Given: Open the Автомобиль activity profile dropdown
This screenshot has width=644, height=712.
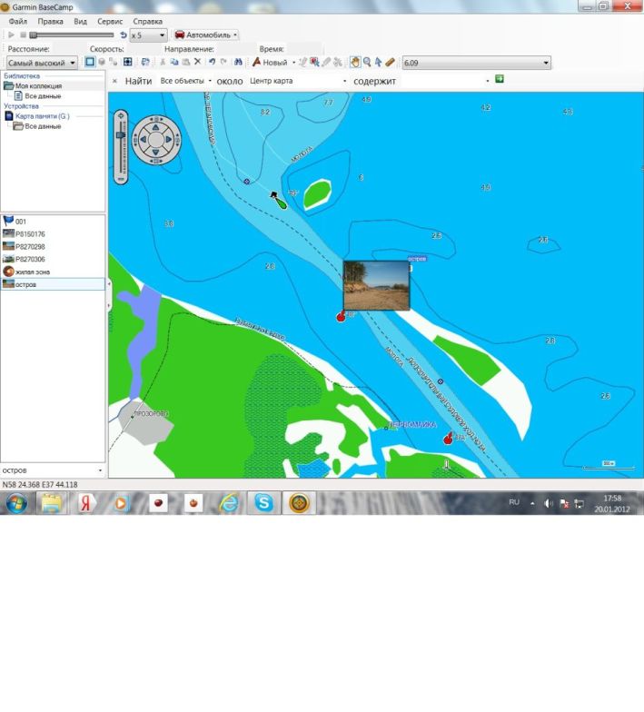Looking at the screenshot, I should pos(205,35).
